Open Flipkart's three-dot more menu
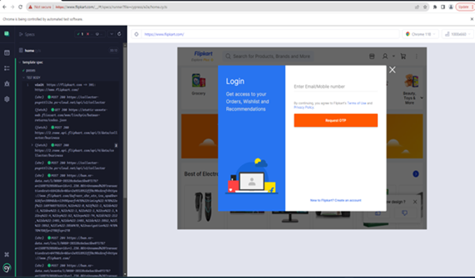475x278 pixels. tap(416, 56)
